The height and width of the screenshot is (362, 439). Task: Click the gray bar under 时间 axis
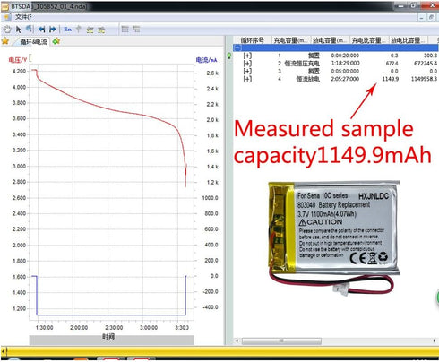pos(111,340)
